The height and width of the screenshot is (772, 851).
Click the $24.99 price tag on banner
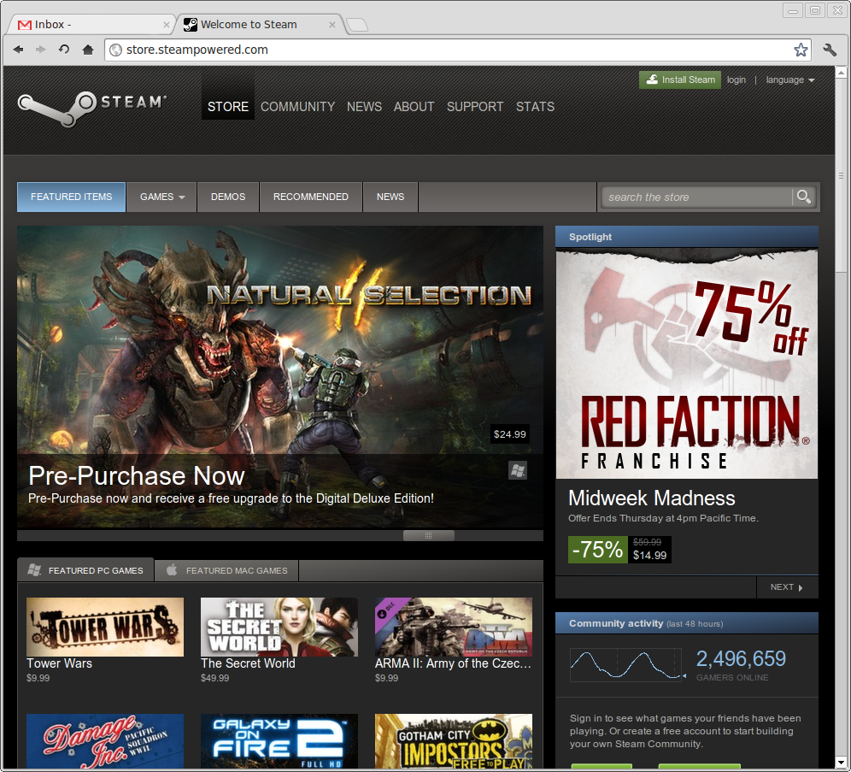point(509,433)
